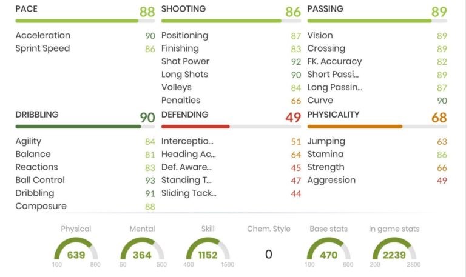The width and height of the screenshot is (466, 277).
Task: Click the red Defending progress bar
Action: [x=195, y=127]
